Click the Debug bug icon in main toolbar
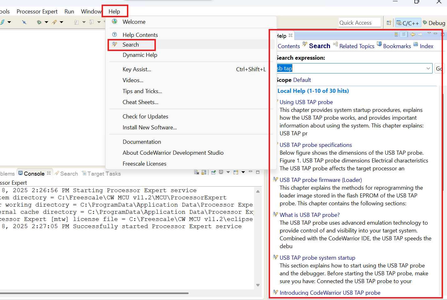Image resolution: width=447 pixels, height=300 pixels. 39,22
